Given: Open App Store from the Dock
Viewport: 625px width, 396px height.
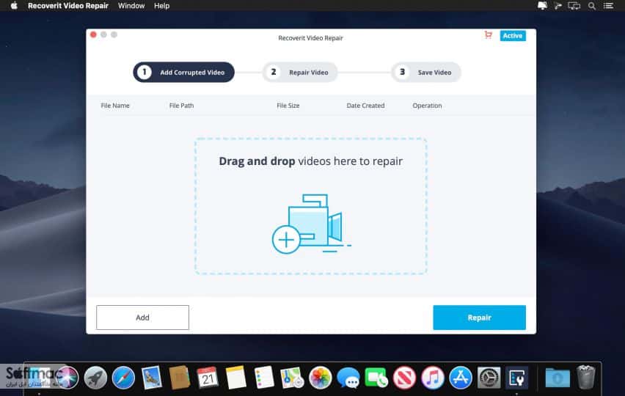Looking at the screenshot, I should pyautogui.click(x=461, y=377).
